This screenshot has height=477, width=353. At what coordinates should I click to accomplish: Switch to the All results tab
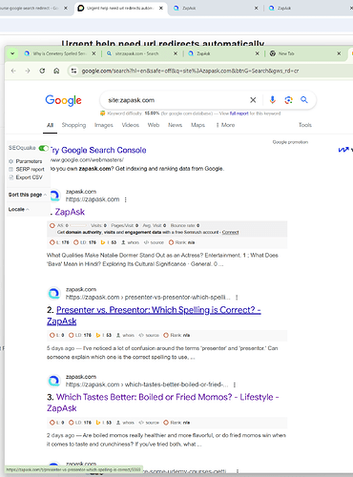[x=50, y=125]
